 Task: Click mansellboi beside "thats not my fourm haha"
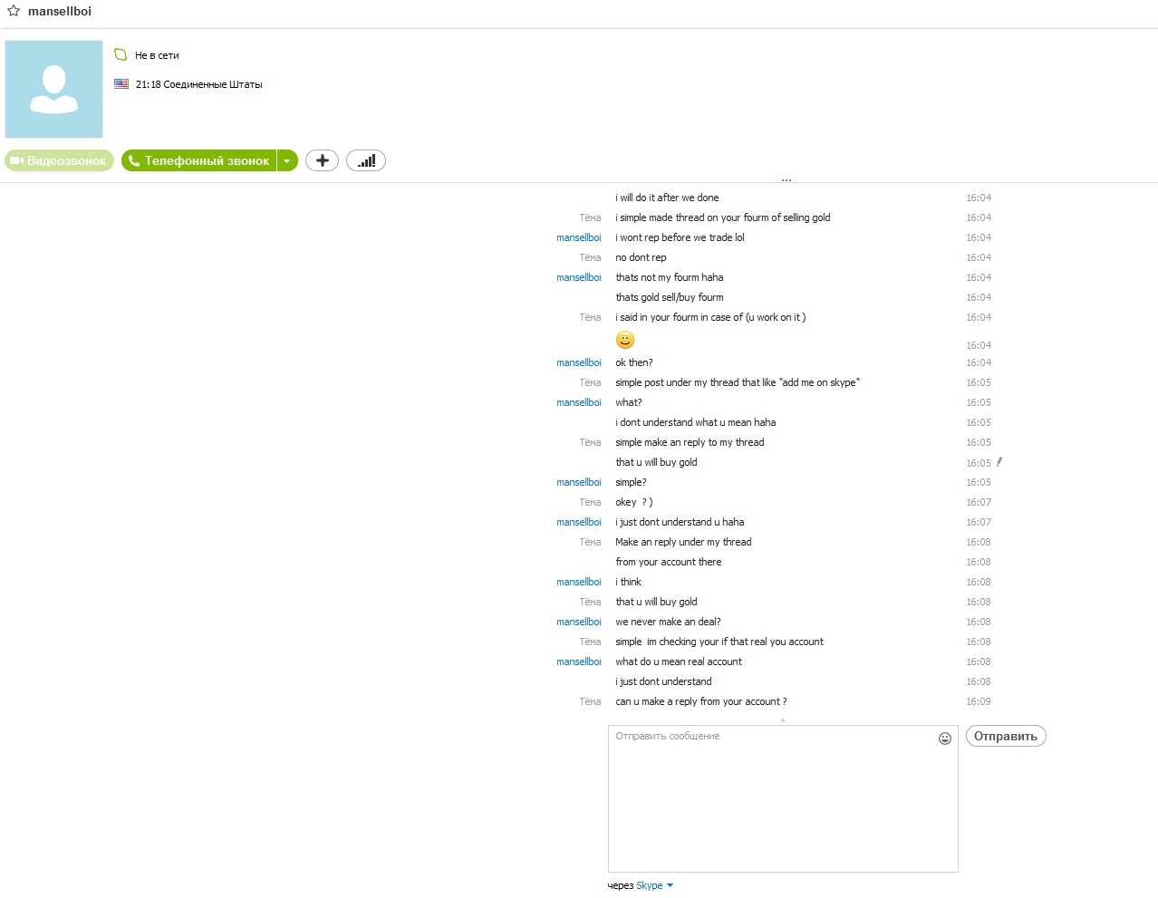(579, 277)
